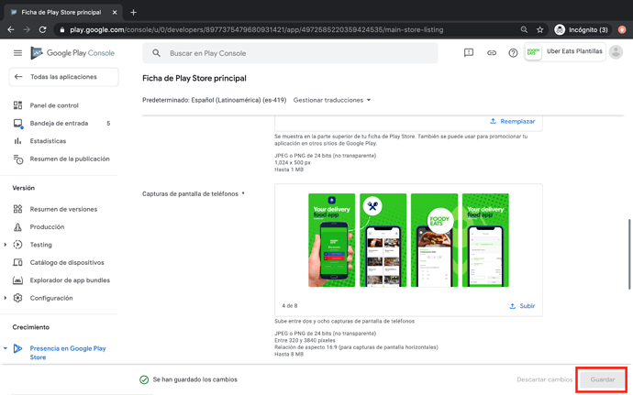Click the Foody Eats app icon

tap(533, 53)
